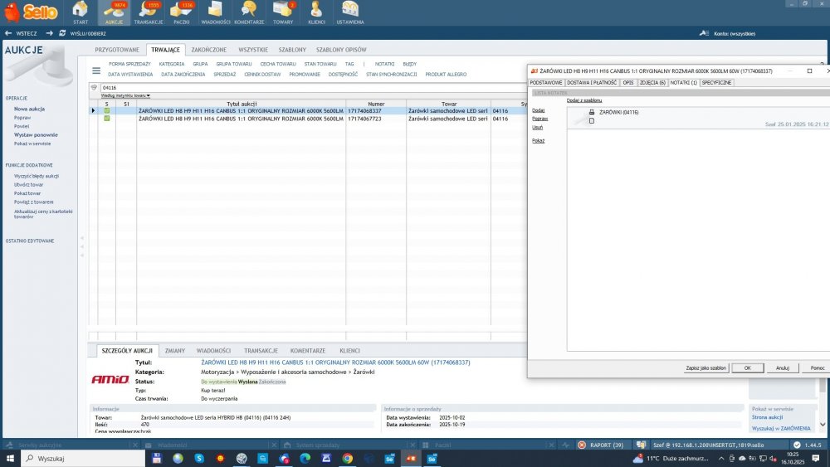Toggle green status box of auction 17174067723
The width and height of the screenshot is (830, 467).
(x=107, y=119)
